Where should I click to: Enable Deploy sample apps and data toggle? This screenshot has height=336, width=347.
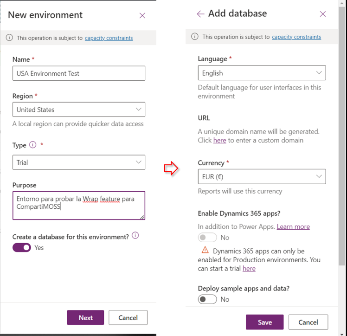click(x=207, y=299)
